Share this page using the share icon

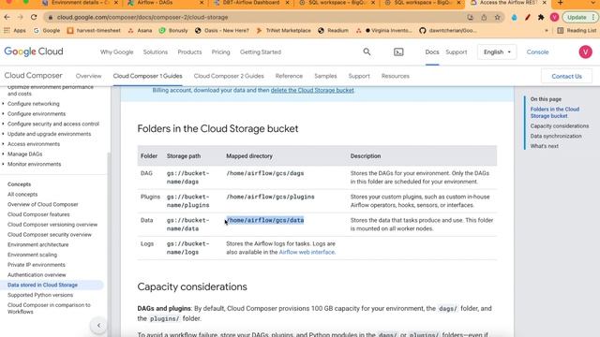click(484, 17)
